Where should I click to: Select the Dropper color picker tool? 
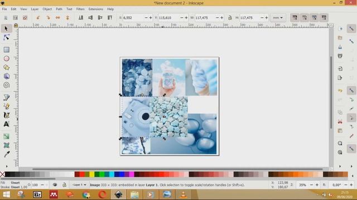(6, 154)
